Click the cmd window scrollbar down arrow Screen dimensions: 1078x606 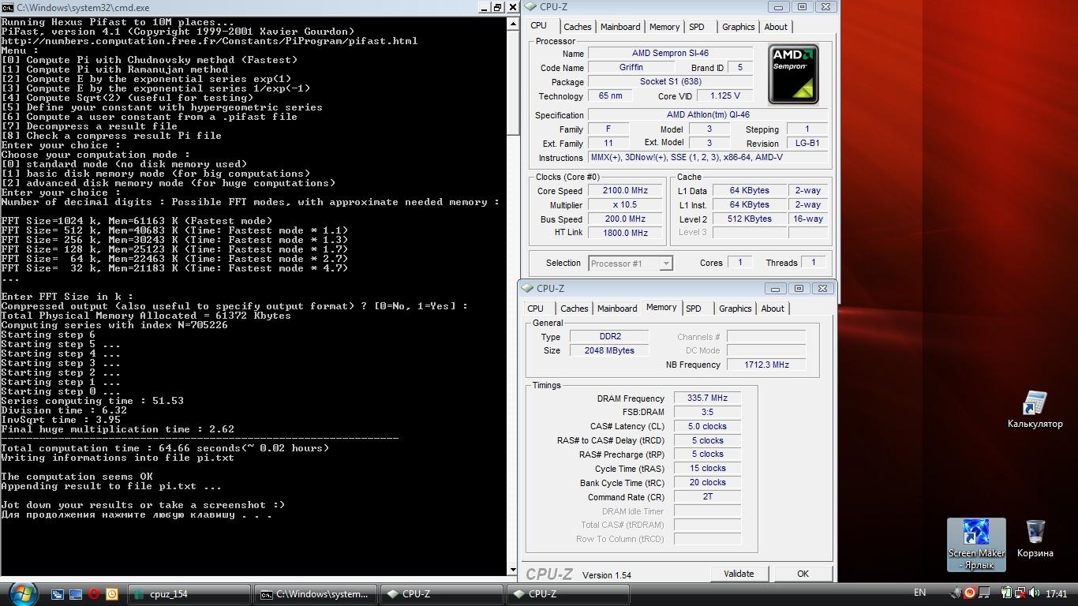pos(514,570)
